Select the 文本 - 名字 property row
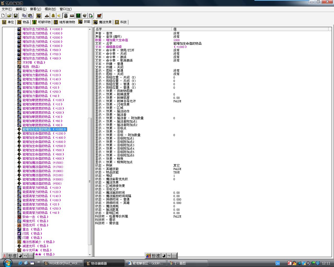This screenshot has width=334, height=267. [x=212, y=44]
